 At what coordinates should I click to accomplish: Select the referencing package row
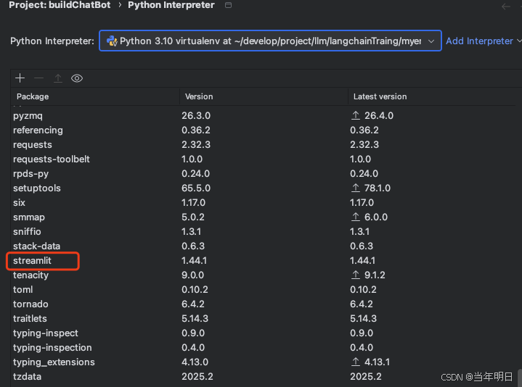coord(264,130)
